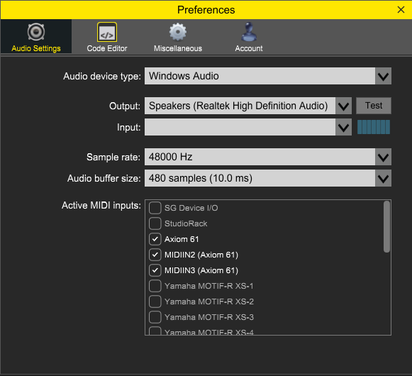Open the Miscellaneous gear icon

[x=178, y=32]
